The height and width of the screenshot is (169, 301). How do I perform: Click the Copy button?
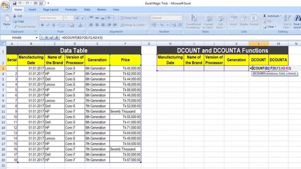18,21
